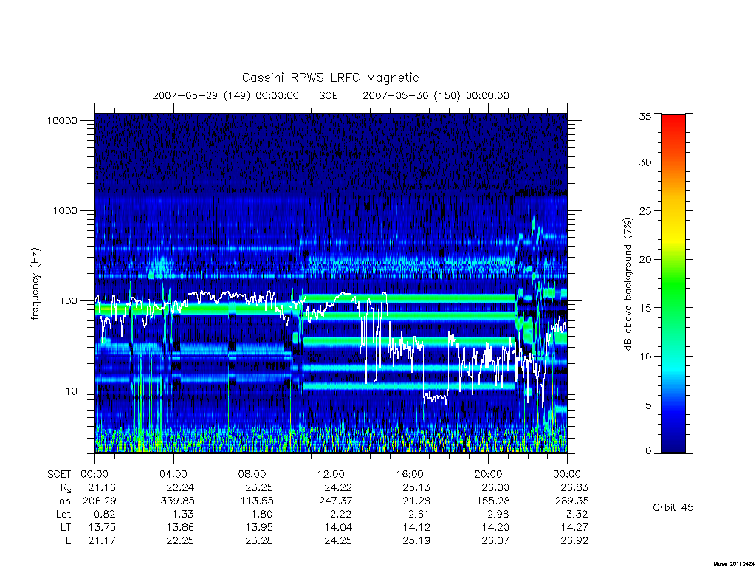This screenshot has width=756, height=567.
Task: Click the colorbar's red top region
Action: pos(673,126)
